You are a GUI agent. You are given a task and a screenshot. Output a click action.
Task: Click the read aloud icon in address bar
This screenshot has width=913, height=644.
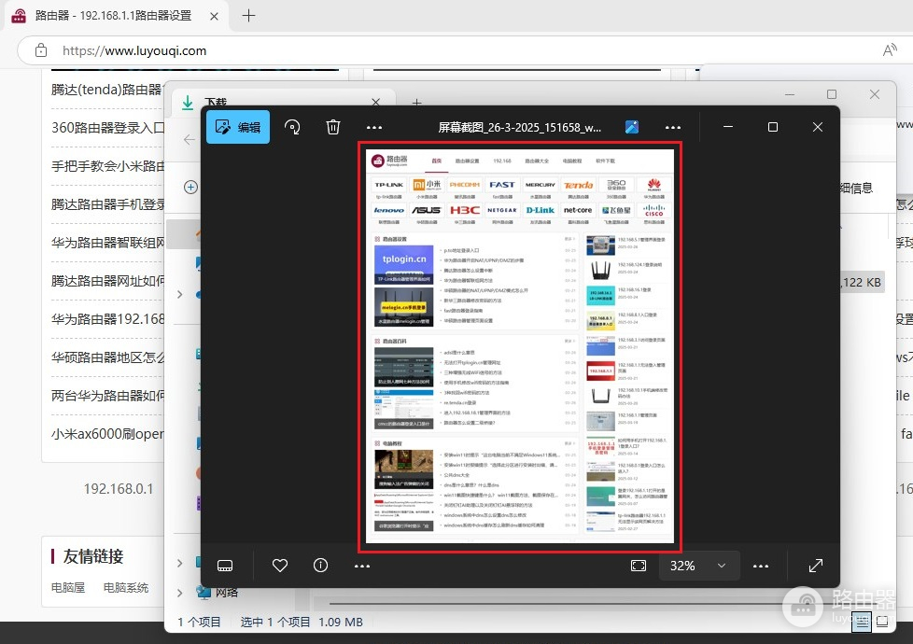(890, 50)
